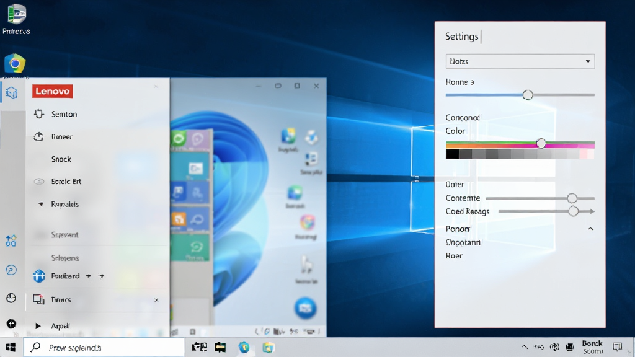Viewport: 635px width, 357px height.
Task: Click the display tray icon
Action: pos(570,347)
